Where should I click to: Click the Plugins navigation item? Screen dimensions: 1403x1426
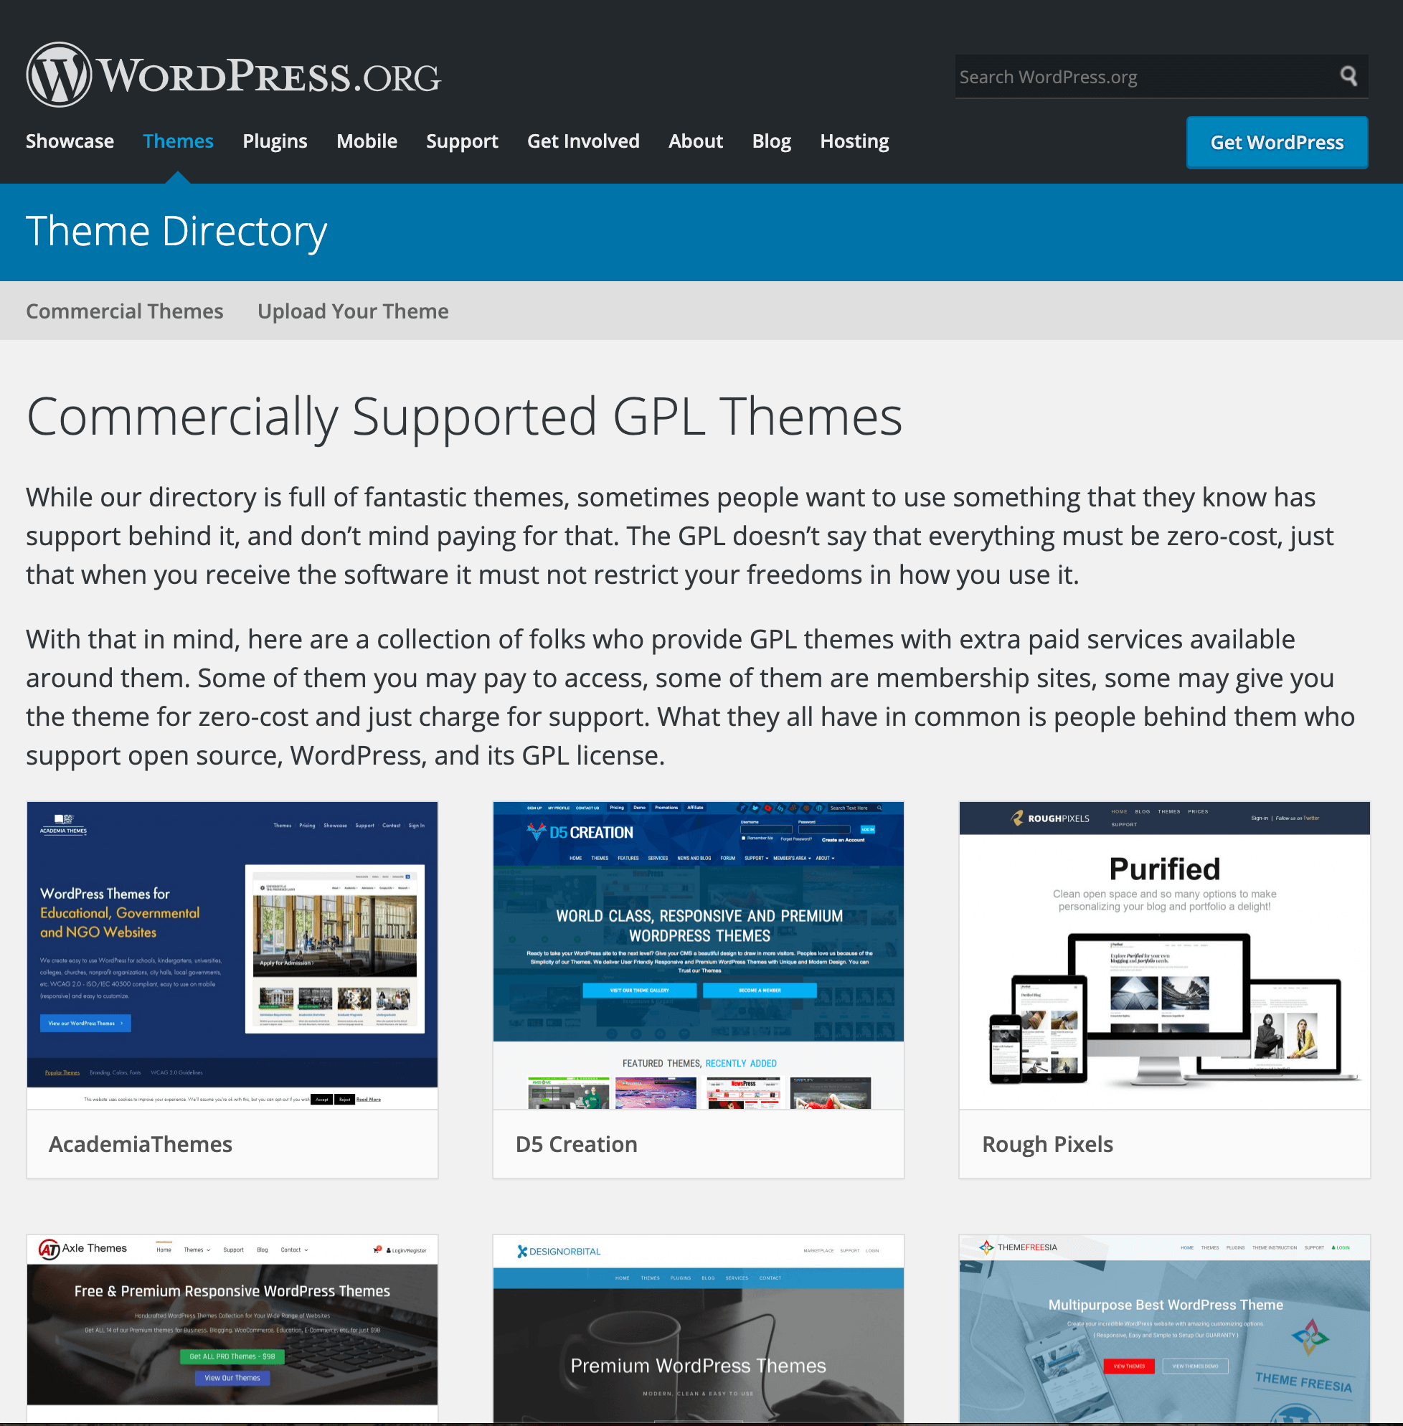[275, 141]
